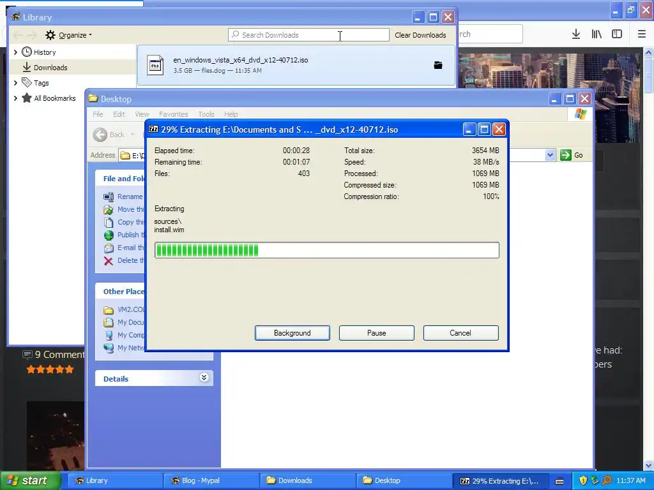
Task: Click ISO file icon in downloads list
Action: coord(155,65)
